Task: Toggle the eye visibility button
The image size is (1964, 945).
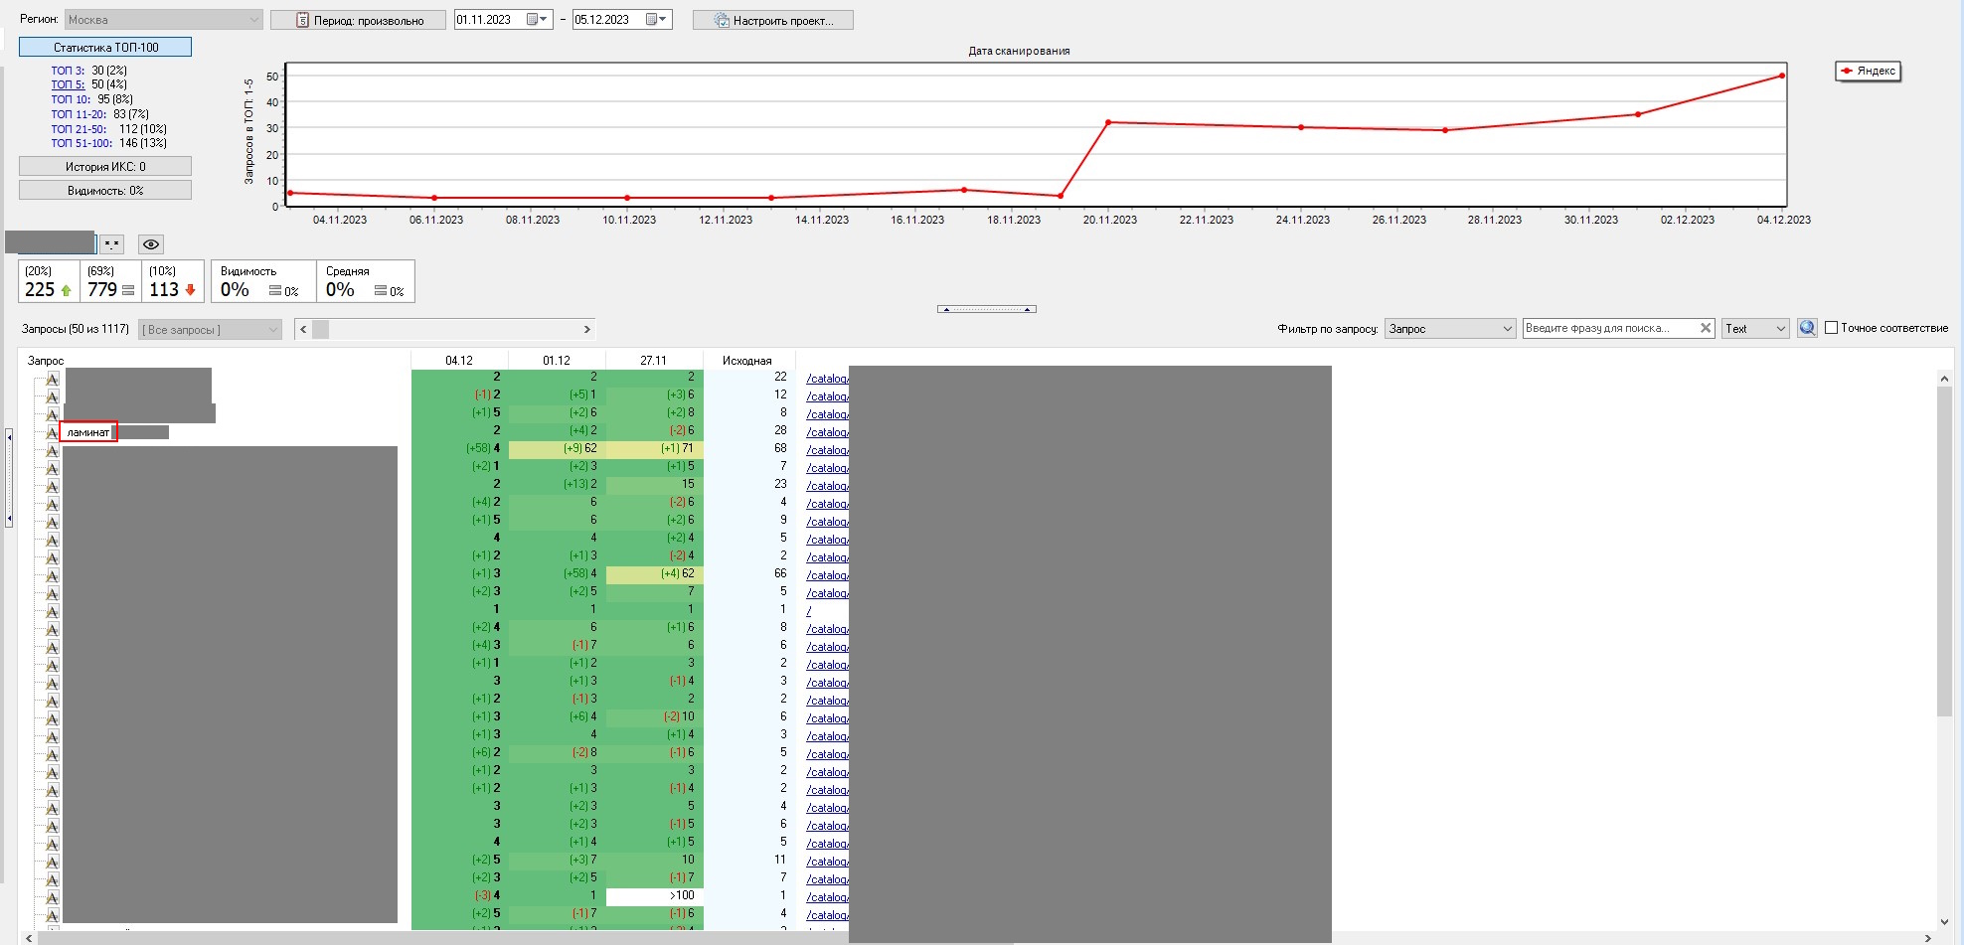Action: pos(150,244)
